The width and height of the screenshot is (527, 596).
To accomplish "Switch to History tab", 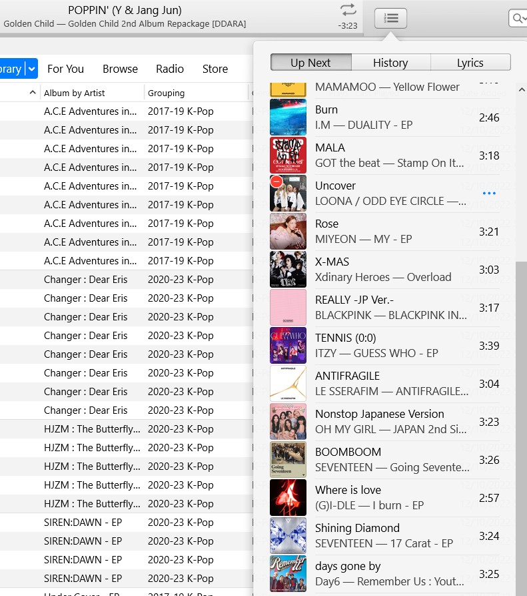I will pos(391,62).
